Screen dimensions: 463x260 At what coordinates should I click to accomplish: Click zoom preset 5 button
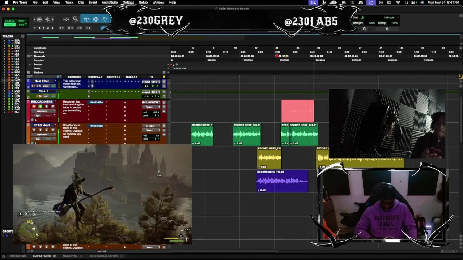pos(52,28)
